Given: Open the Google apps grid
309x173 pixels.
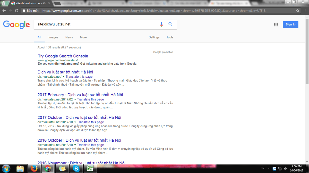Looking at the screenshot, I should pos(276,25).
